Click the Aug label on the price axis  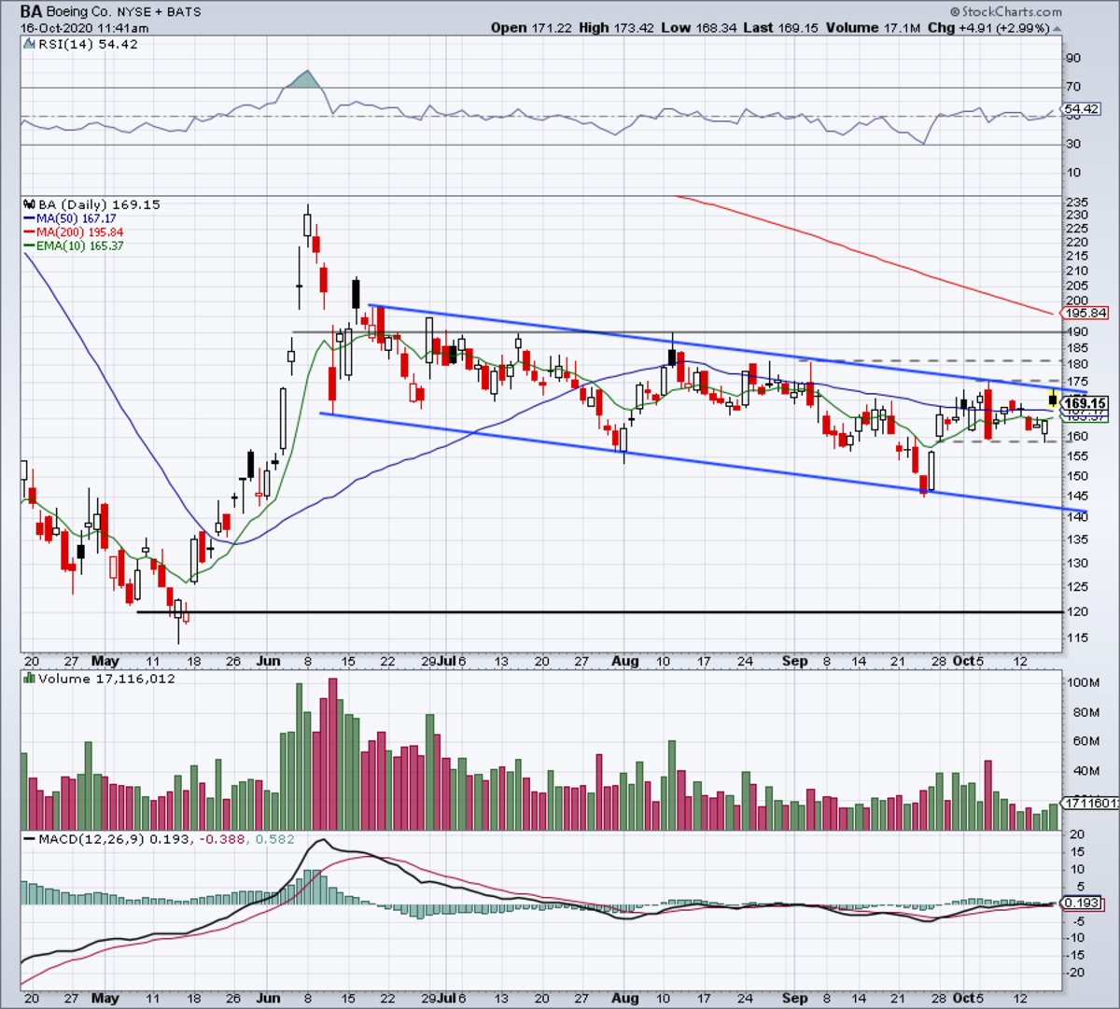click(x=625, y=661)
